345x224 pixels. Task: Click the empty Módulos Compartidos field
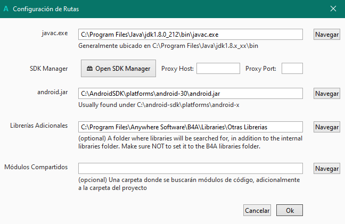tap(191, 169)
